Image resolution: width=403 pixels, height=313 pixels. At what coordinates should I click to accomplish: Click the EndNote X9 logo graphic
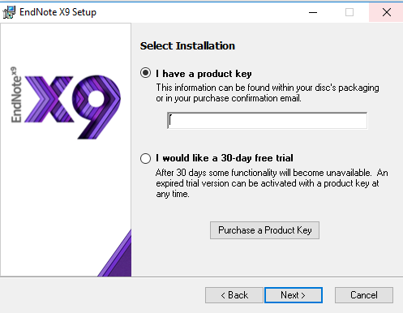coord(66,103)
